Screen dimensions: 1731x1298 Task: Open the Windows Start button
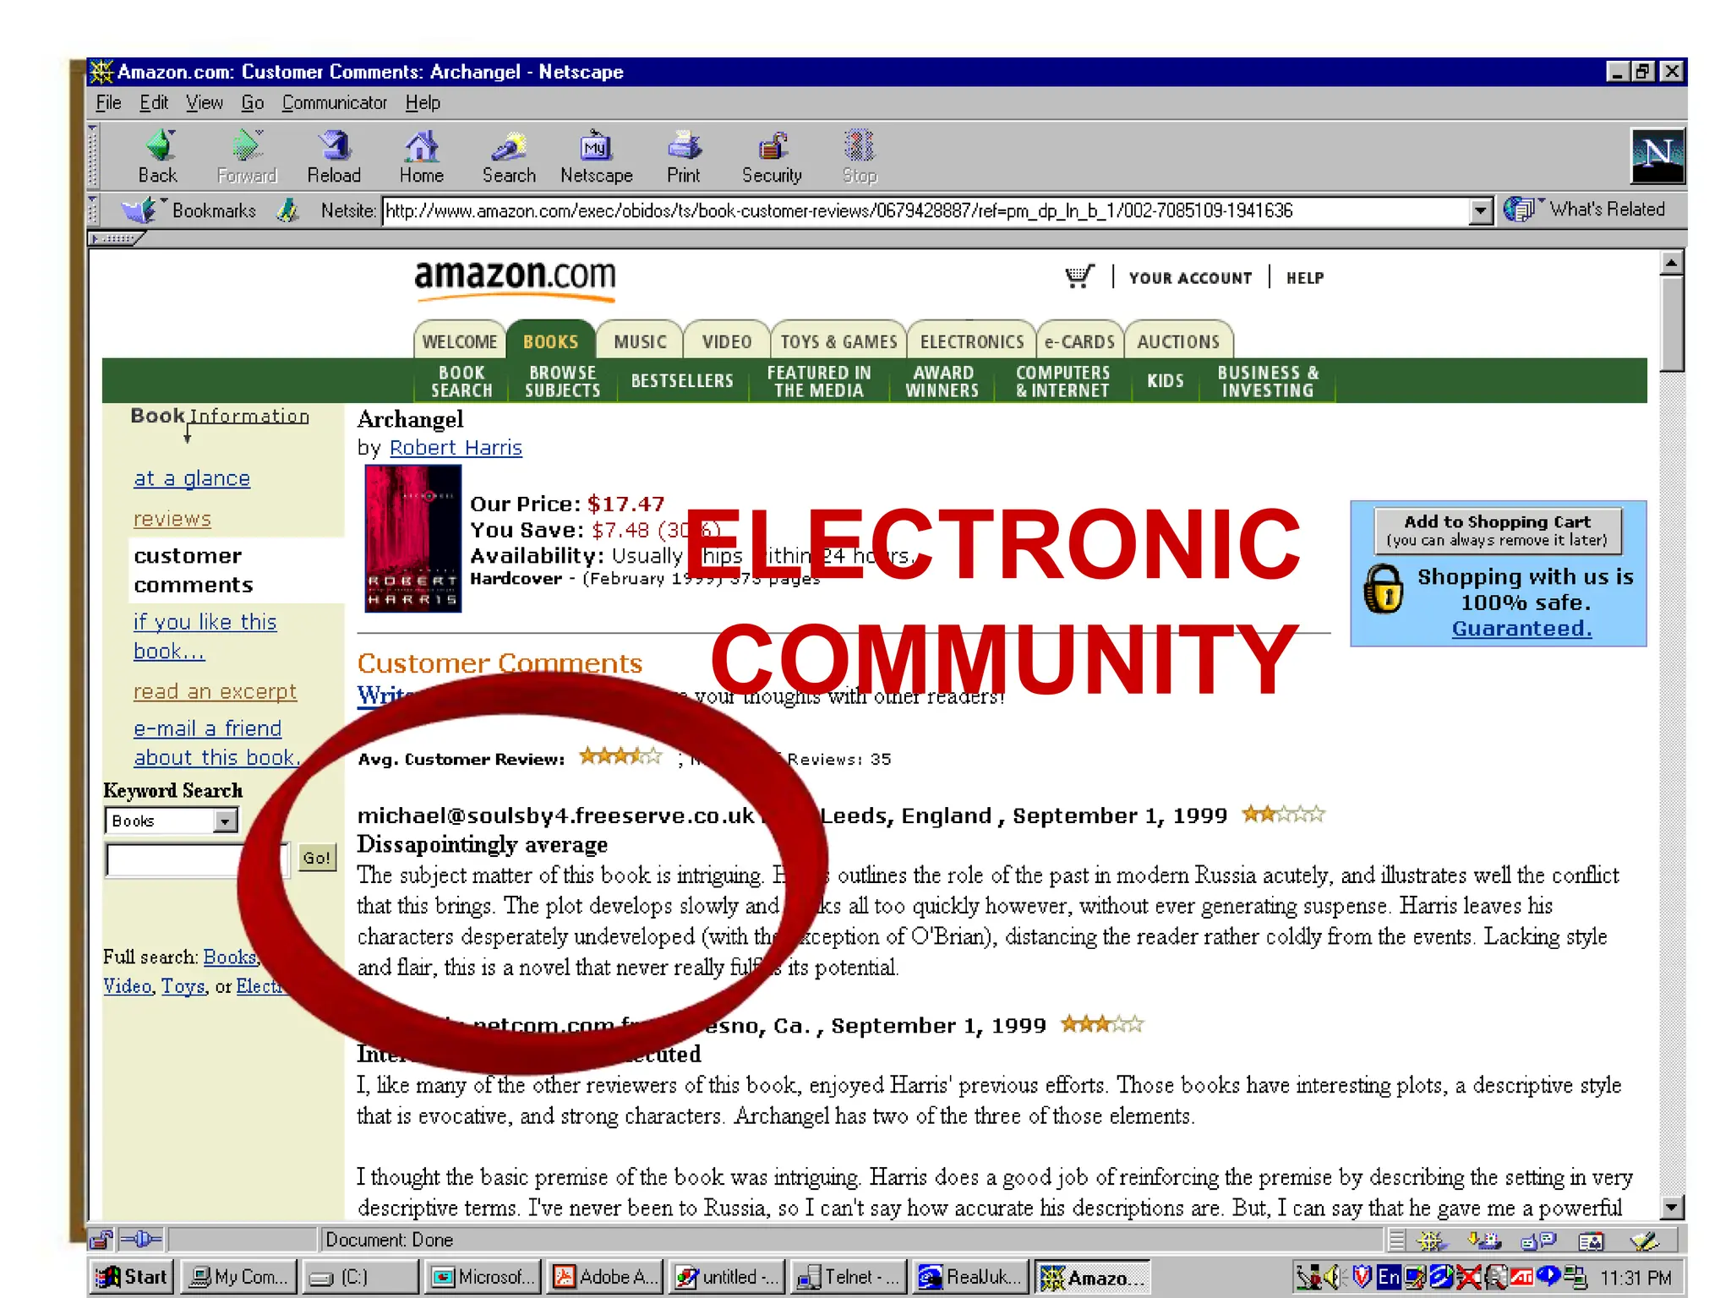[x=132, y=1276]
